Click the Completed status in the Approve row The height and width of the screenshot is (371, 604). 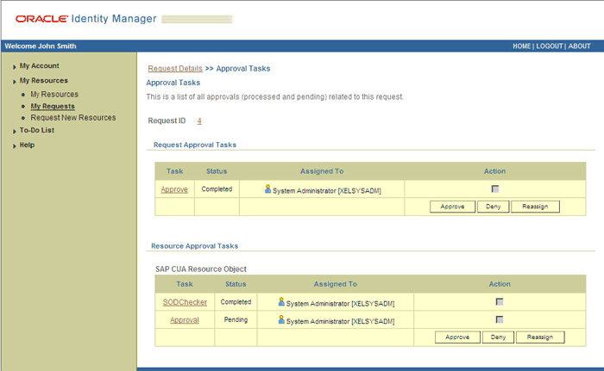coord(217,189)
